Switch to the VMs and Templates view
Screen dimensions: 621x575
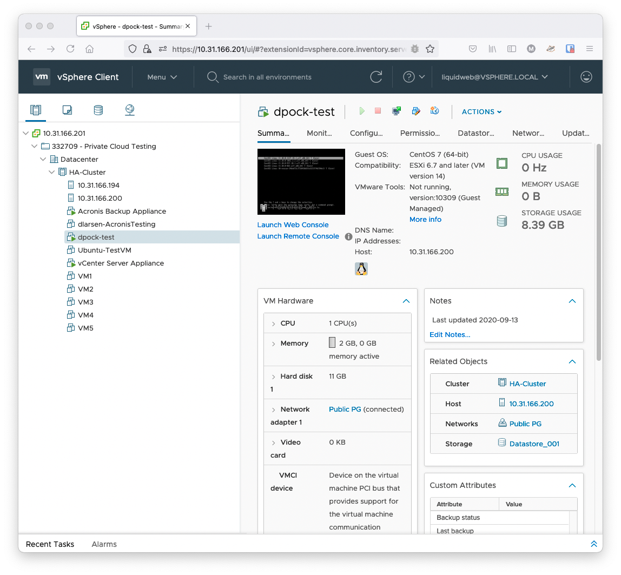click(x=67, y=110)
